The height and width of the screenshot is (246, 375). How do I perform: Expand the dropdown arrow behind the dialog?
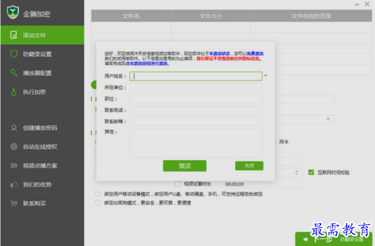click(x=328, y=119)
